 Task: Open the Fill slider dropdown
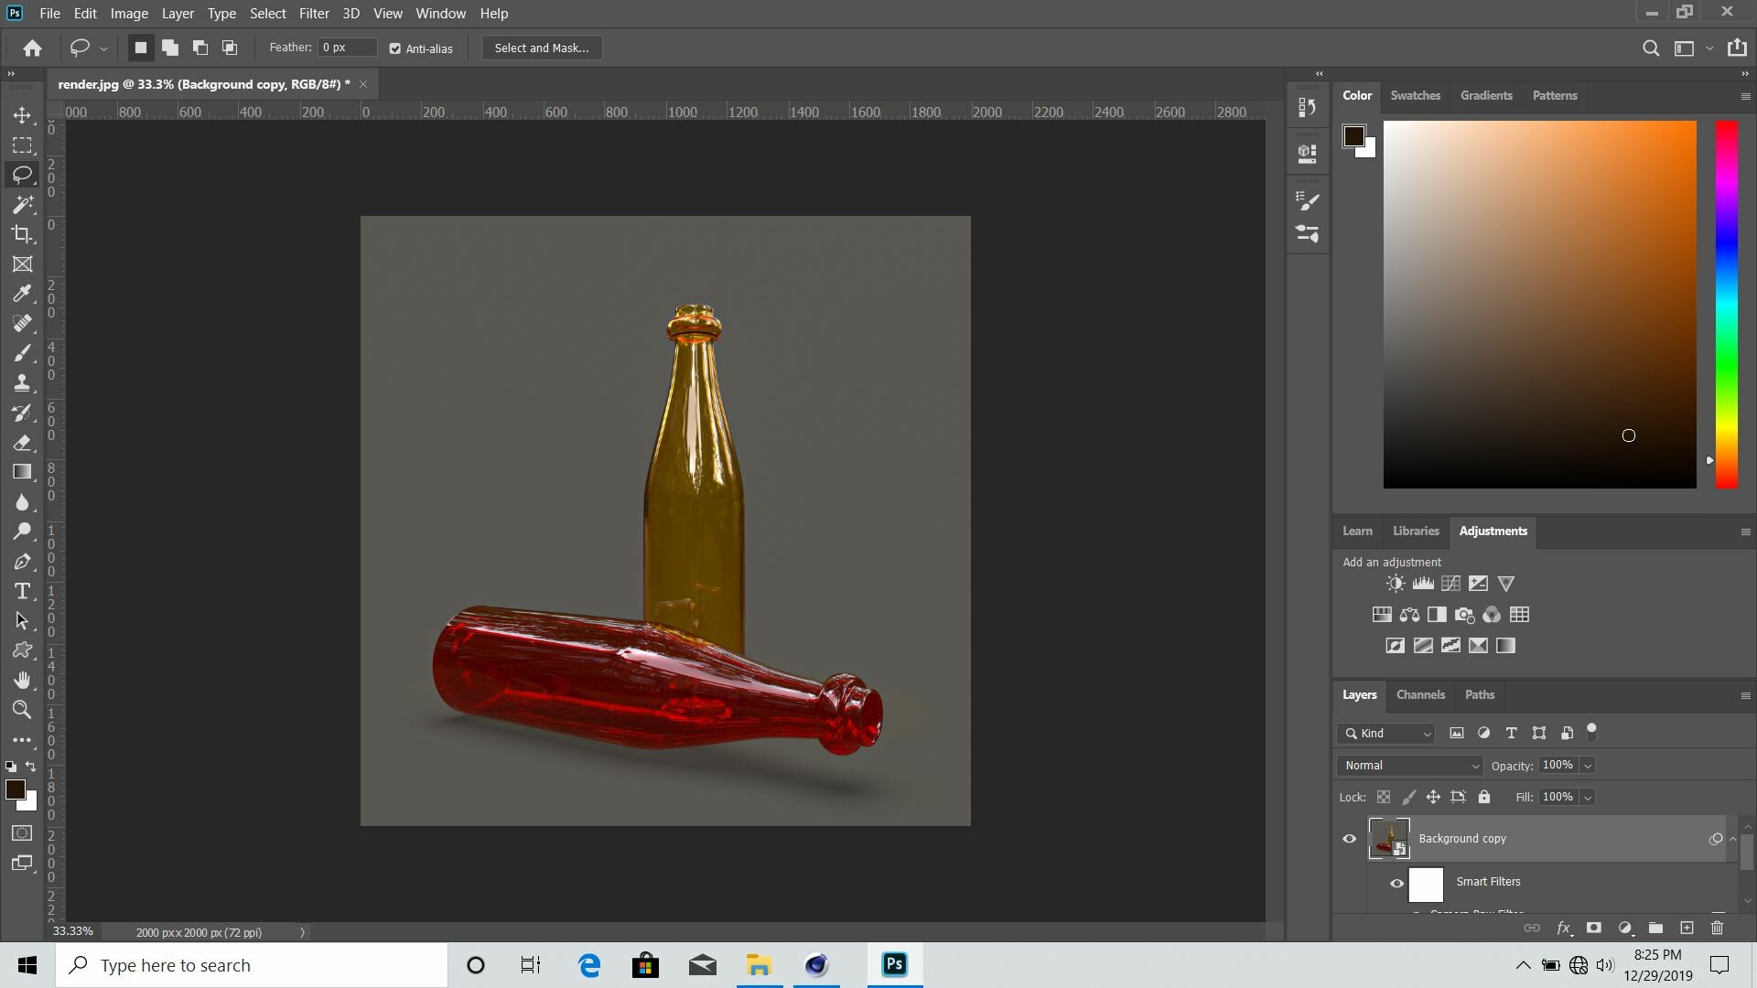tap(1588, 798)
